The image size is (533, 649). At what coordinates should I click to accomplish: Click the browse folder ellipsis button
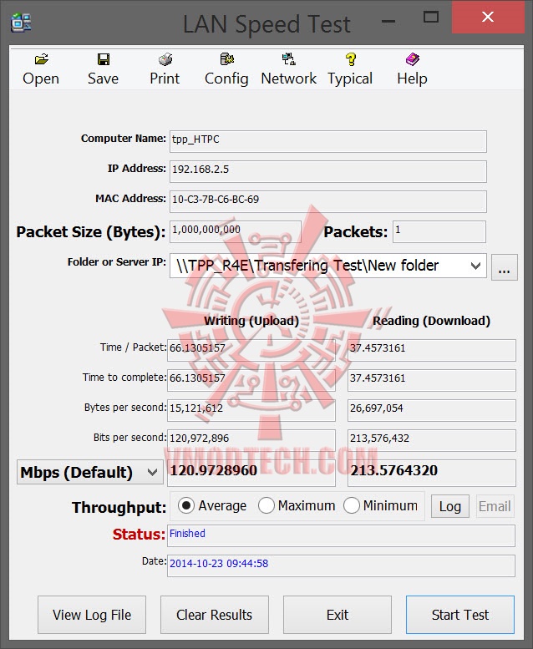504,267
